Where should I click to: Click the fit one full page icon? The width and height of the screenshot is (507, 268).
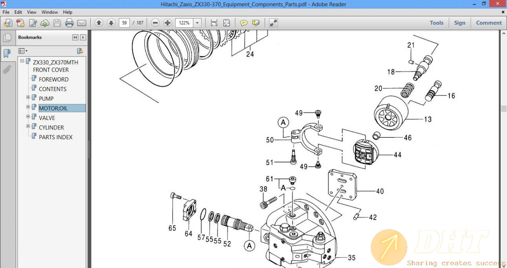coord(226,23)
